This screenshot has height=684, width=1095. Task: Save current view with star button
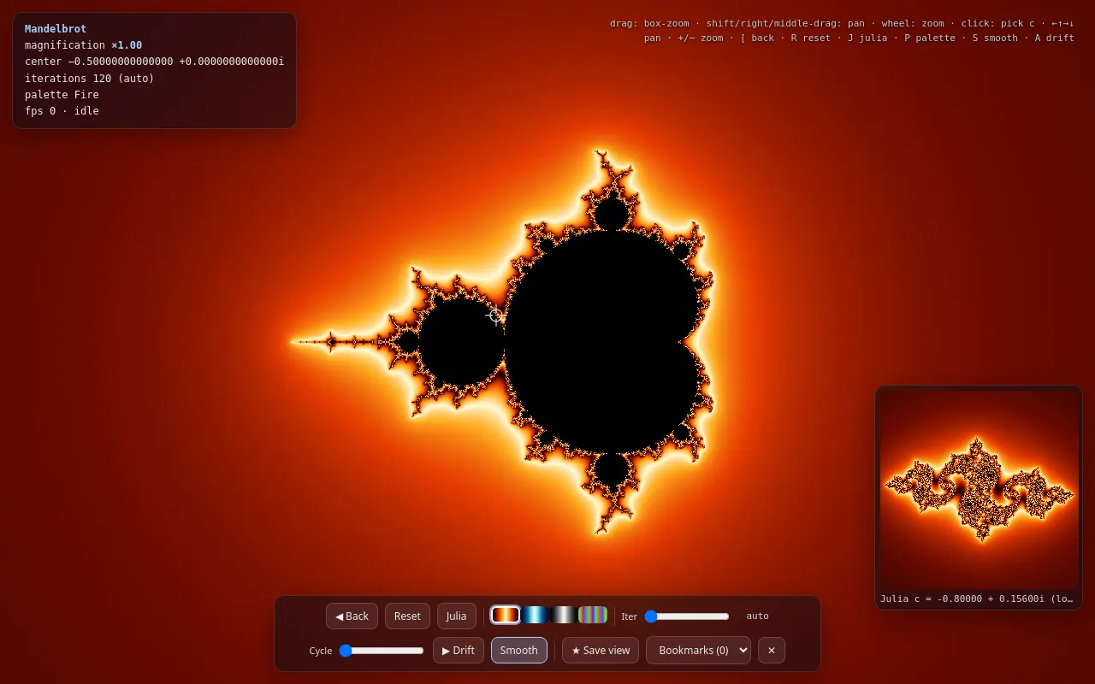[x=601, y=650]
